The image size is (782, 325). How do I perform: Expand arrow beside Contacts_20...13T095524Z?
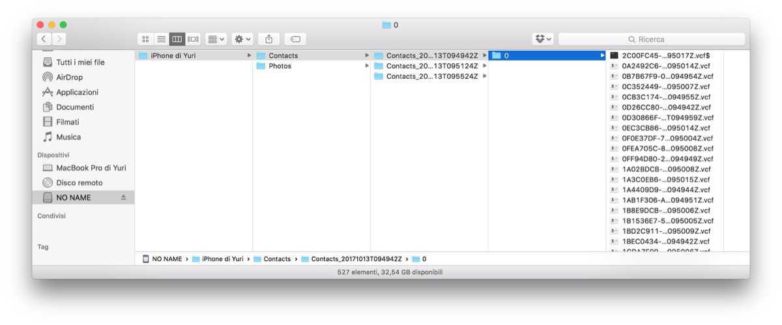(x=484, y=76)
